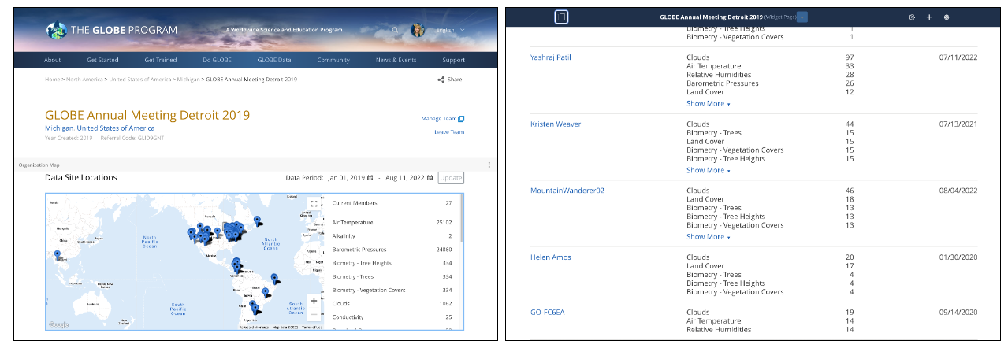Click the Update button

(x=451, y=178)
